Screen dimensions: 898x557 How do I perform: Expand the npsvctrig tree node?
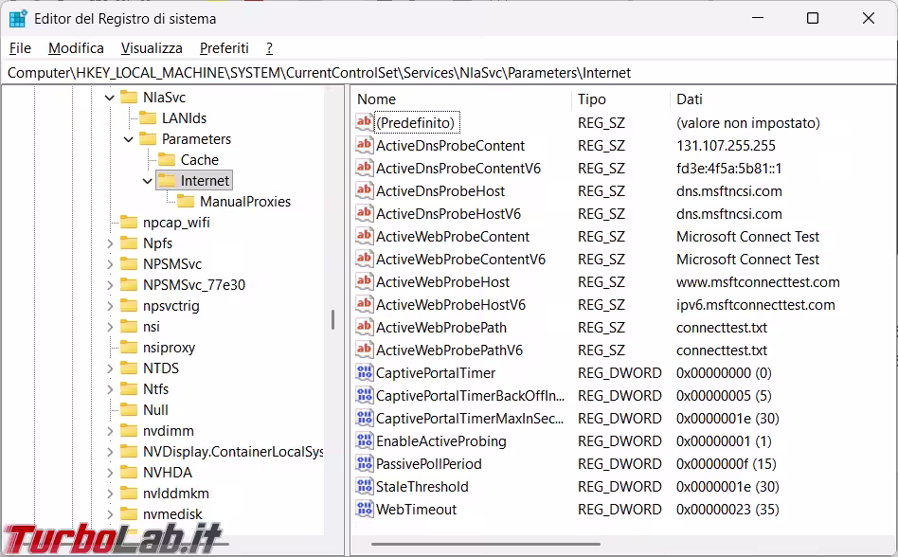point(109,306)
